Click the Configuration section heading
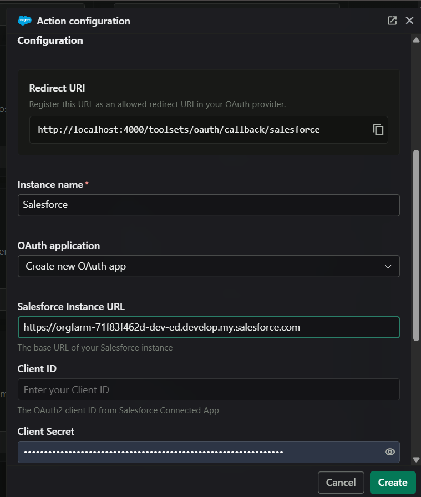Image resolution: width=421 pixels, height=497 pixels. click(50, 40)
